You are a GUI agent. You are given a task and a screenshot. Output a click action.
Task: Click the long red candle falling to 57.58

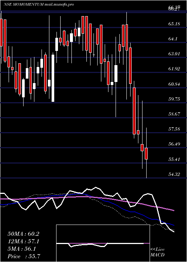tap(134, 111)
